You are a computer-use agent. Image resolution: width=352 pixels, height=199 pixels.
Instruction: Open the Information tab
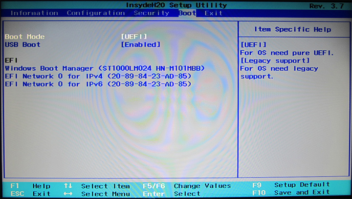34,13
